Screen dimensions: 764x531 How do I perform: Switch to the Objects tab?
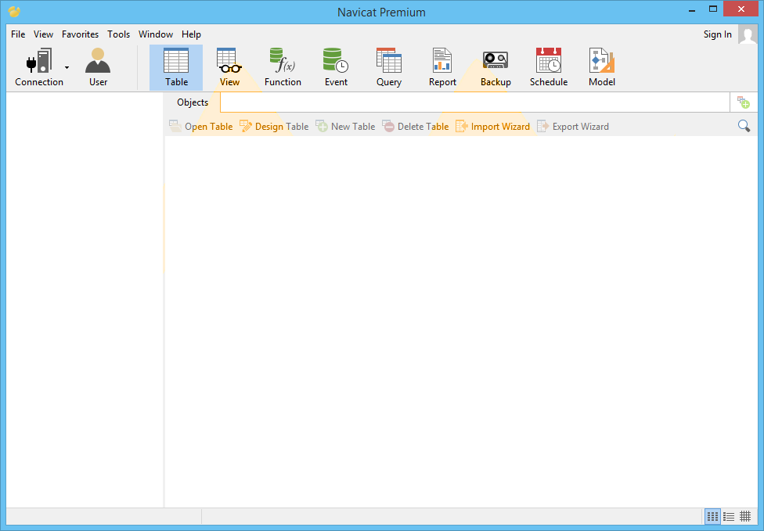[x=193, y=102]
